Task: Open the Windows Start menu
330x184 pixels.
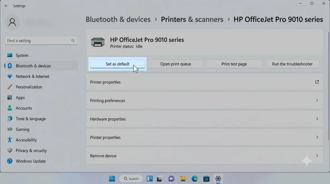Action: pyautogui.click(x=112, y=179)
